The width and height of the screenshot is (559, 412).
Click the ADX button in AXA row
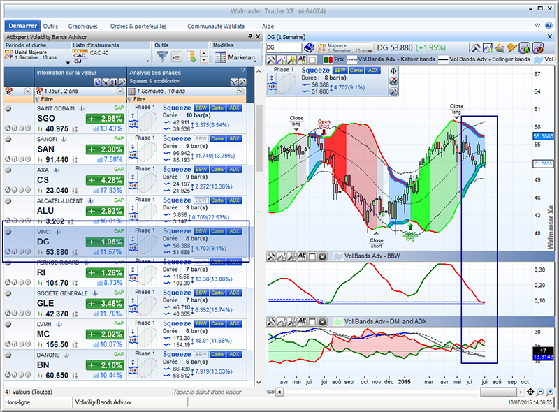click(235, 169)
